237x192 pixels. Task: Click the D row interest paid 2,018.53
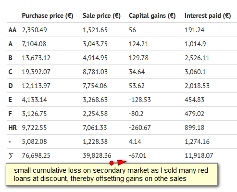coord(197,86)
